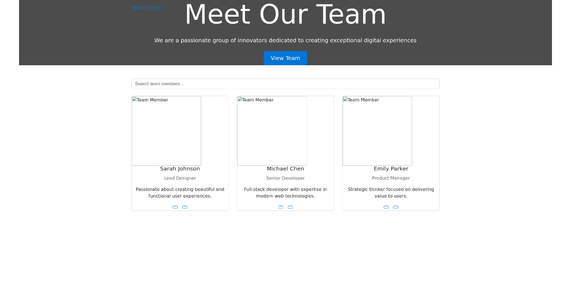This screenshot has height=300, width=571.
Task: Click the Product Manager role label
Action: 391,178
